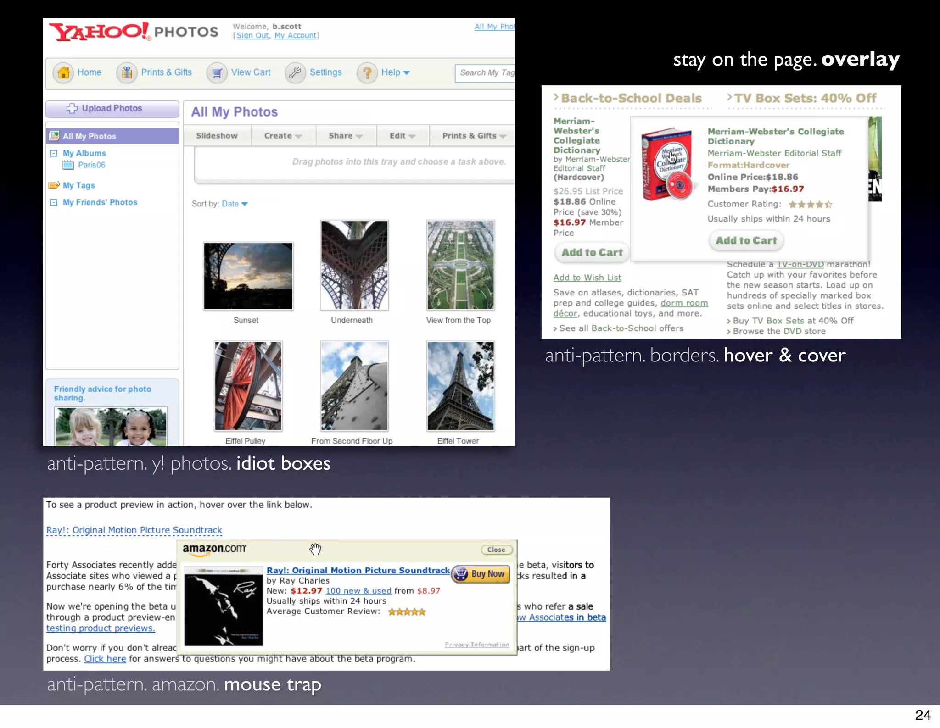Click Browse the DVD store link
Screen dimensions: 940x728
(776, 331)
